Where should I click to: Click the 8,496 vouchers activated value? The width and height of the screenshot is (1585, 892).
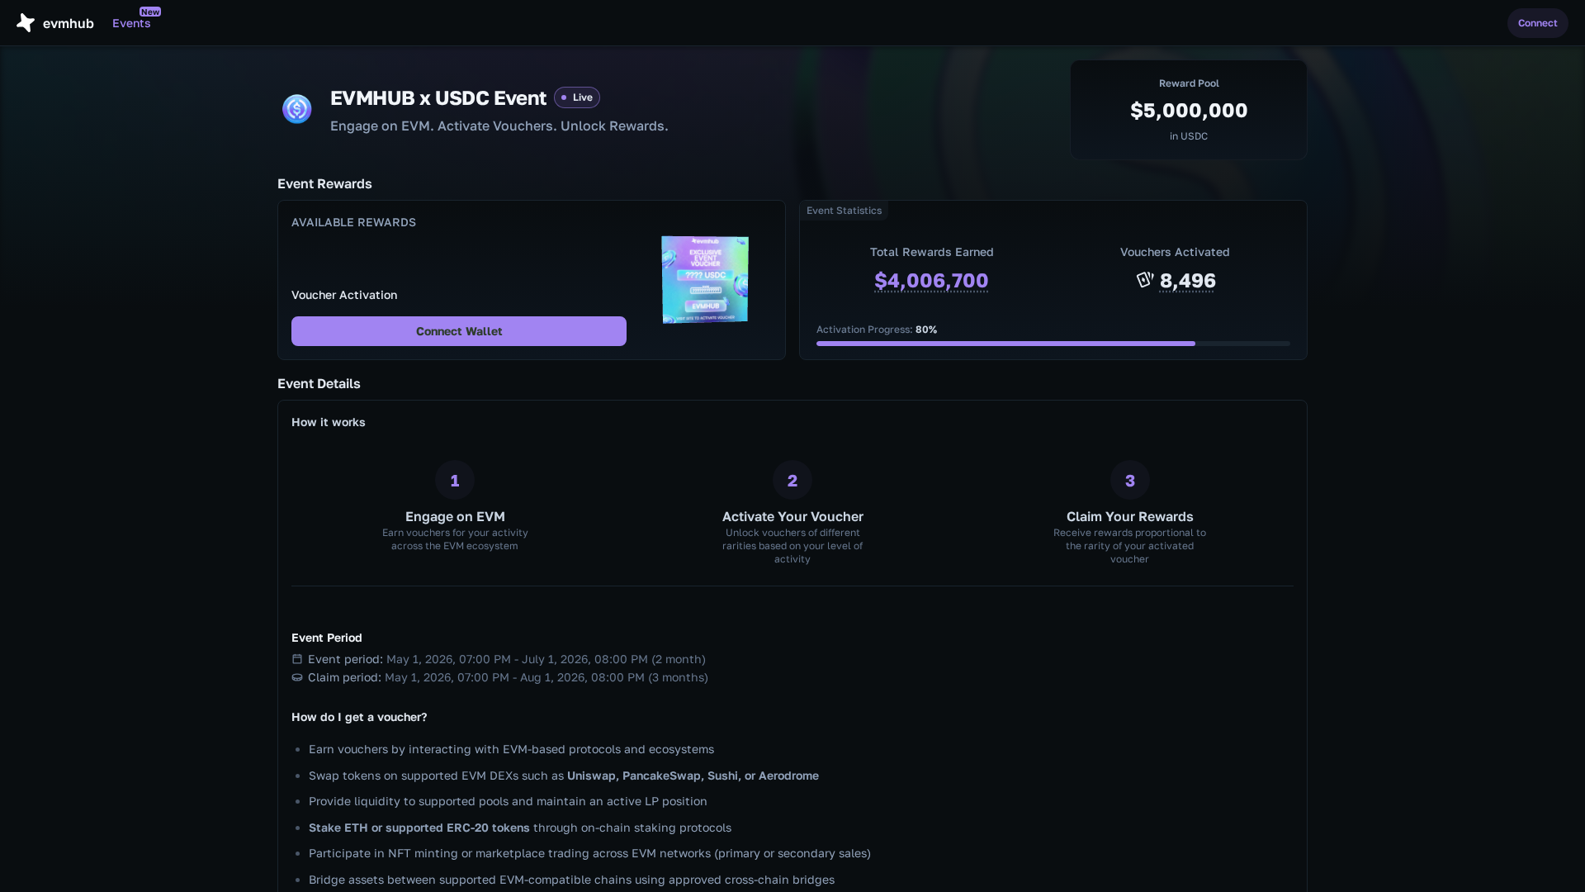pos(1187,281)
